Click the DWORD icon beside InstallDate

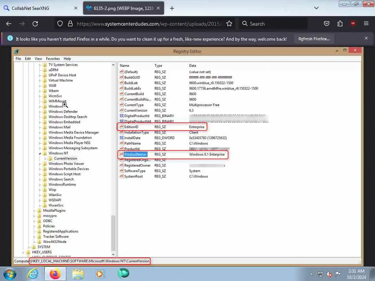point(122,138)
